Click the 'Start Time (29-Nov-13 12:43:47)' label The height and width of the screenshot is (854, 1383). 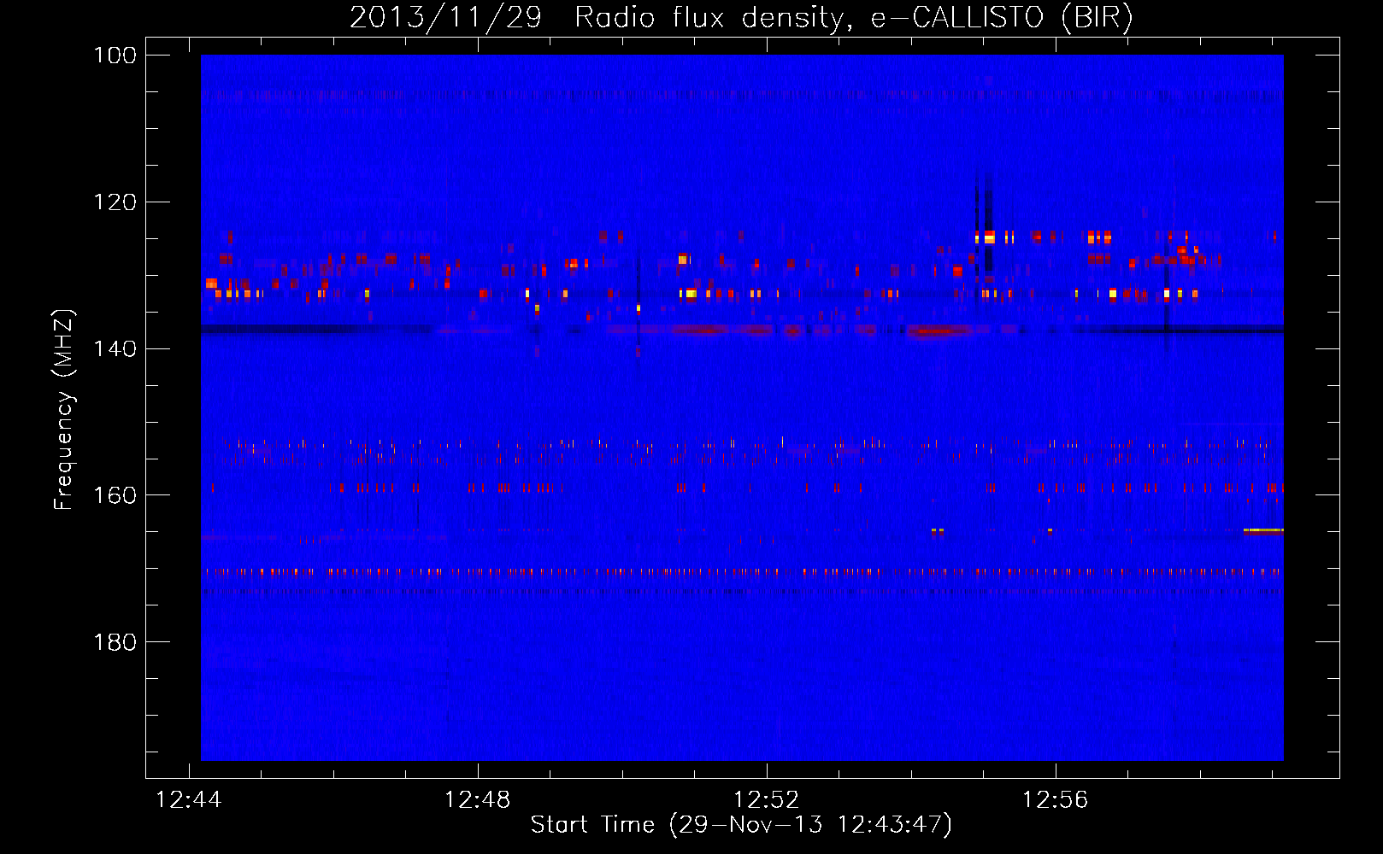tap(741, 825)
